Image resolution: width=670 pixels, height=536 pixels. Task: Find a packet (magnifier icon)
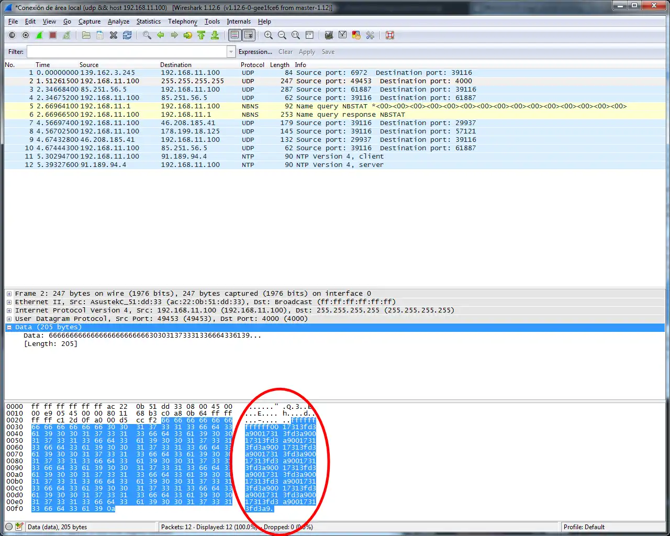[x=147, y=35]
